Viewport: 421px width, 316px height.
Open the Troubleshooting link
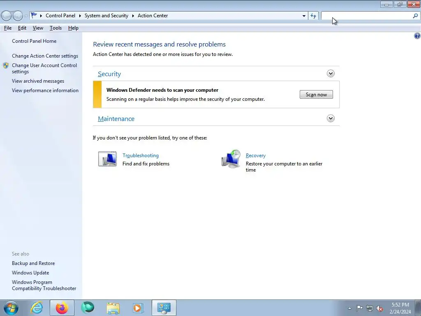pyautogui.click(x=141, y=155)
